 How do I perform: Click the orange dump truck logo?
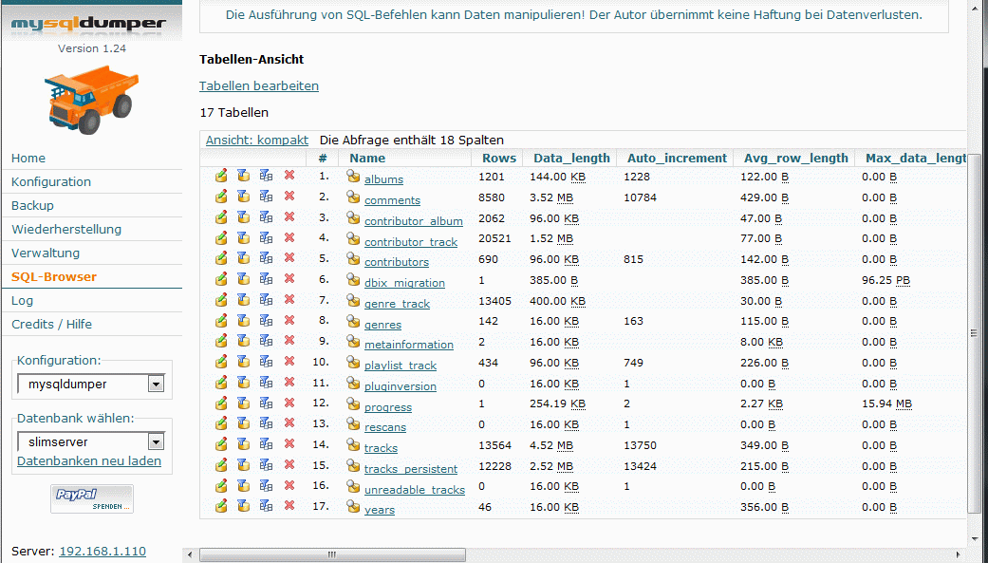click(x=91, y=99)
